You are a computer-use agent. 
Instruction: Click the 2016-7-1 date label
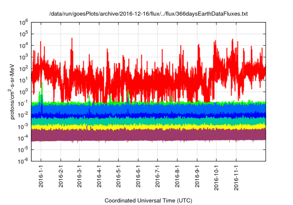(157, 176)
